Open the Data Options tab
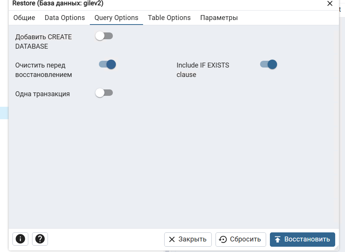 click(x=65, y=18)
